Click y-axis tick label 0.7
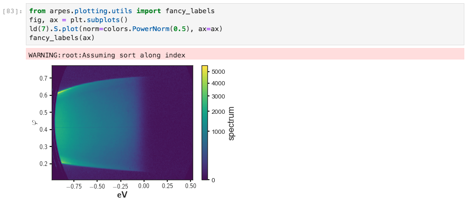 [43, 78]
